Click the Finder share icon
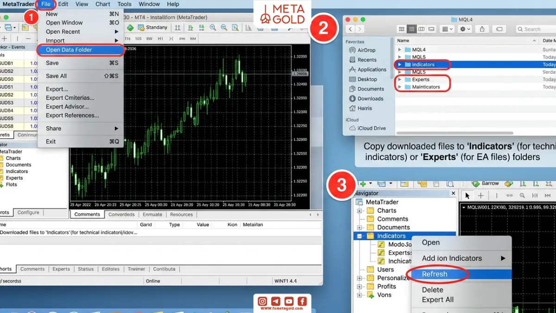Image resolution: width=556 pixels, height=313 pixels. [x=482, y=29]
